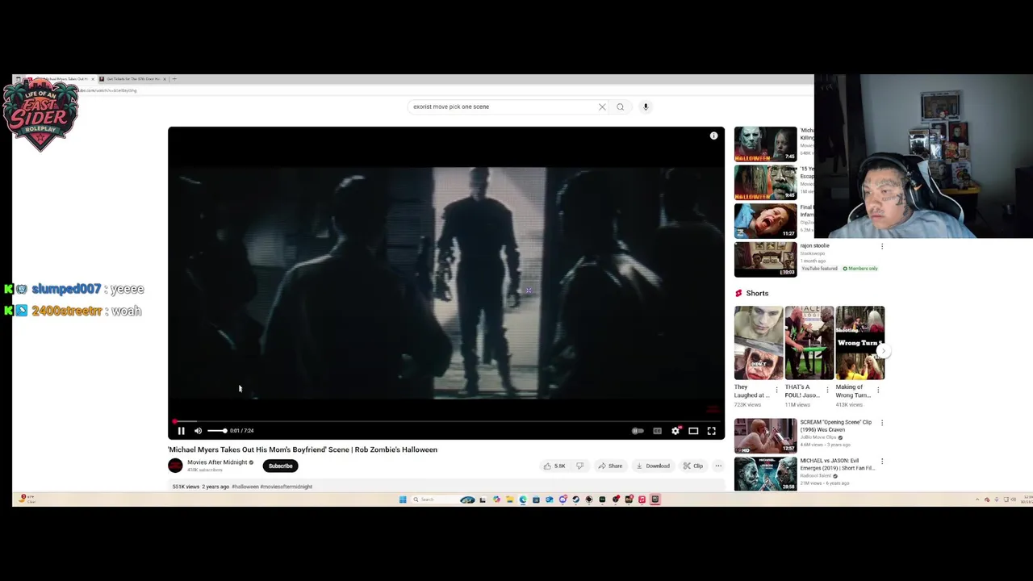Open more actions menu beside Clip
Image resolution: width=1033 pixels, height=581 pixels.
[x=718, y=466]
